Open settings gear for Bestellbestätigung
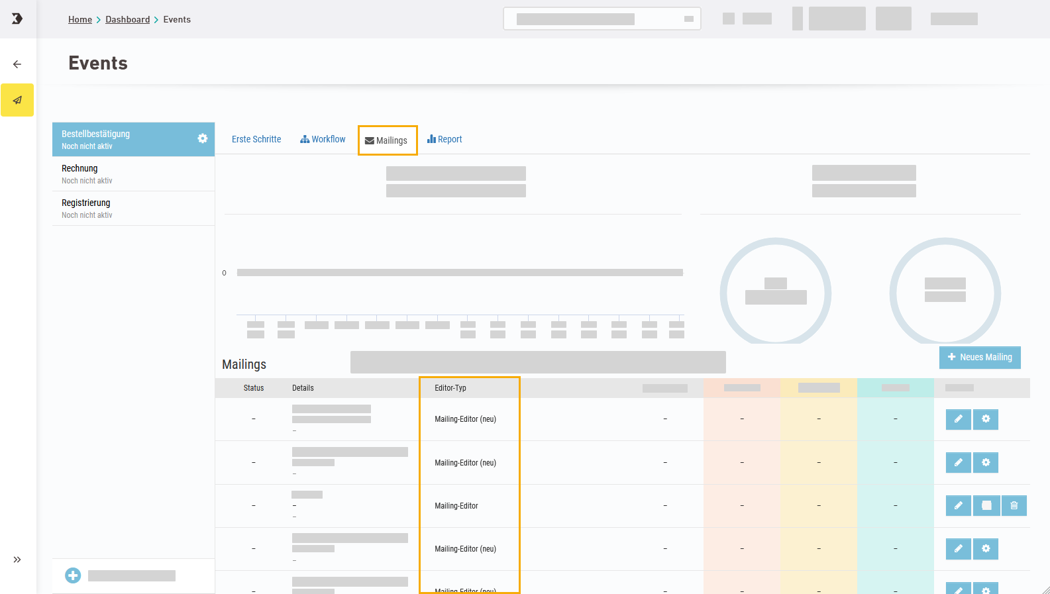 [203, 138]
